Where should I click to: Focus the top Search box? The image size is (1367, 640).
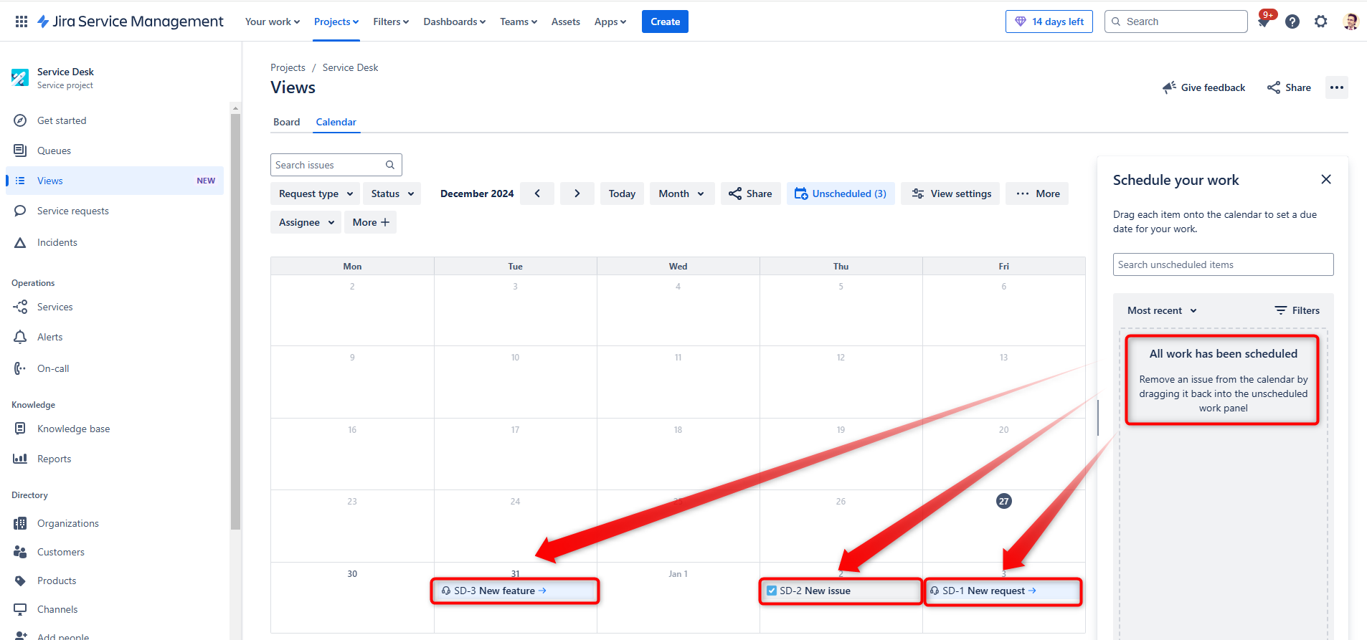coord(1176,22)
